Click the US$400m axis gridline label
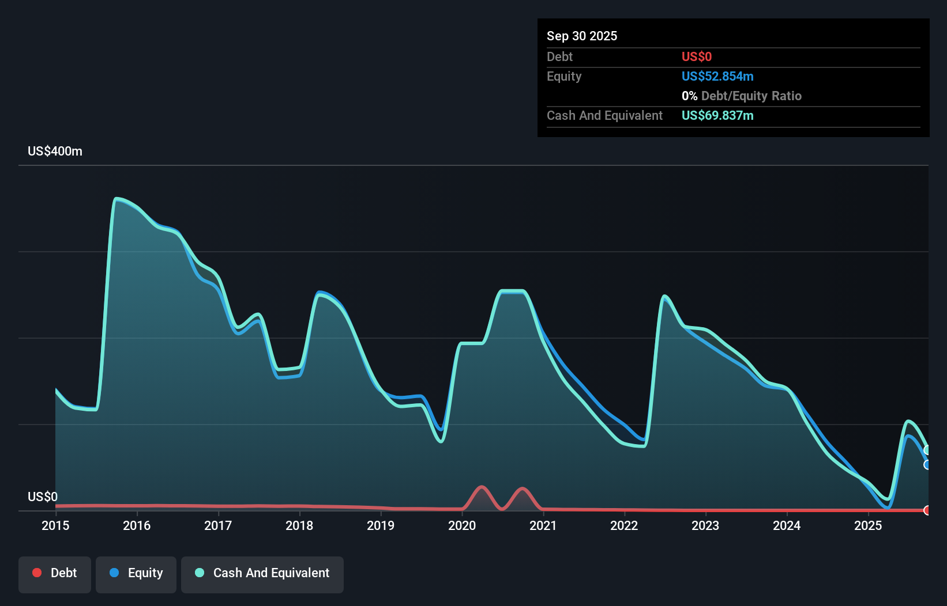This screenshot has width=947, height=606. click(54, 151)
